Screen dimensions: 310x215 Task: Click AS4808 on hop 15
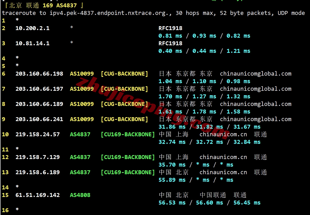(80, 195)
